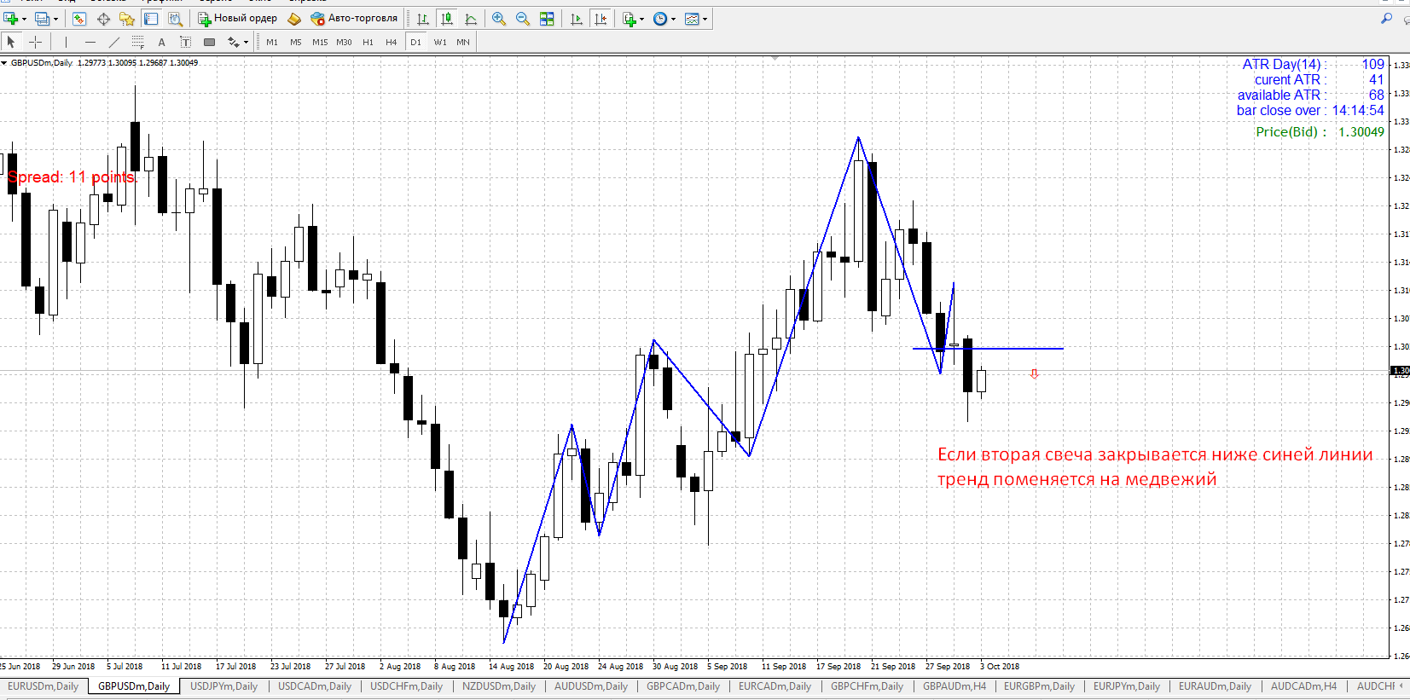Expand the new chart dropdown arrow
Screen dimensions: 1410x700
(x=24, y=19)
